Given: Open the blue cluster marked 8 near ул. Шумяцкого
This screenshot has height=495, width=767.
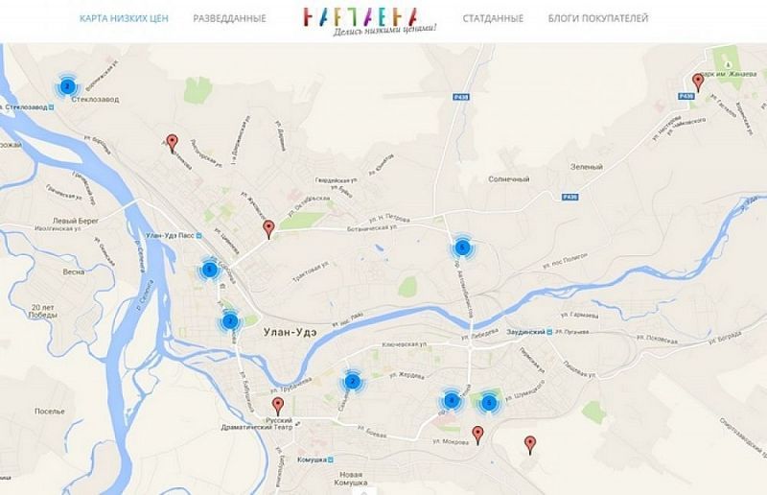Looking at the screenshot, I should pos(452,401).
